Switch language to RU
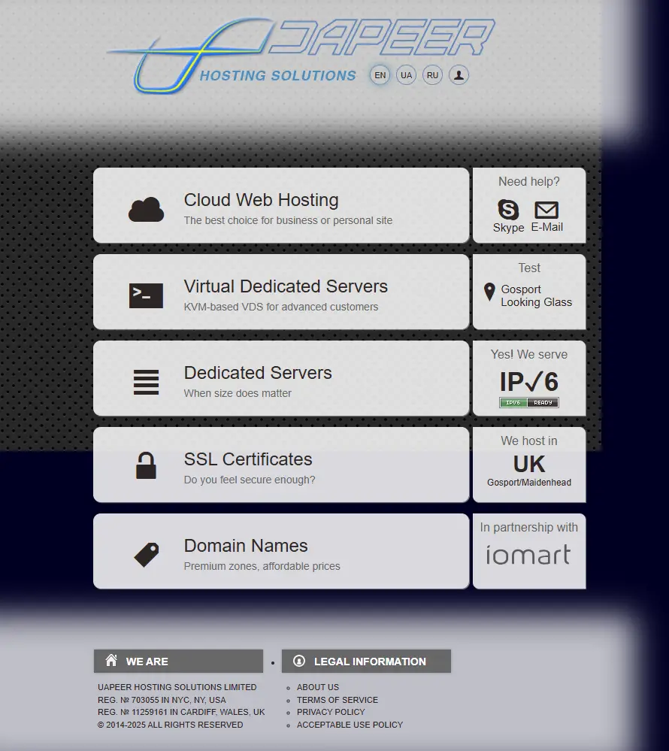This screenshot has width=669, height=751. click(432, 75)
